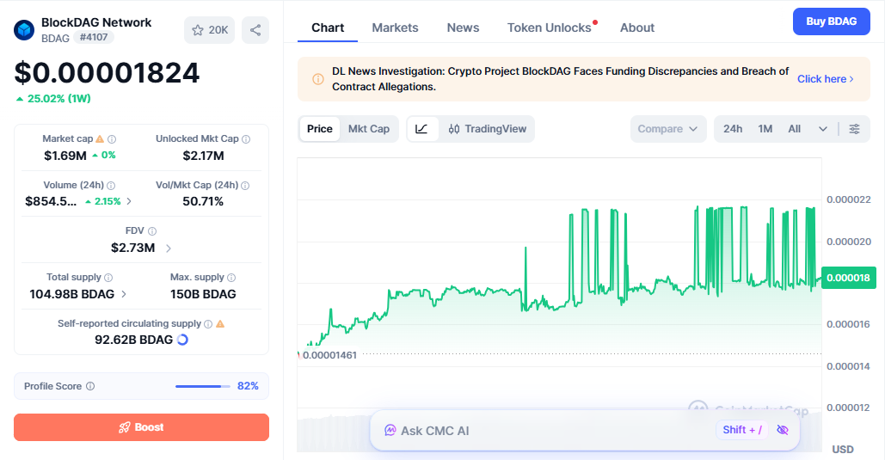Open the Chart tab
This screenshot has width=885, height=460.
(328, 28)
